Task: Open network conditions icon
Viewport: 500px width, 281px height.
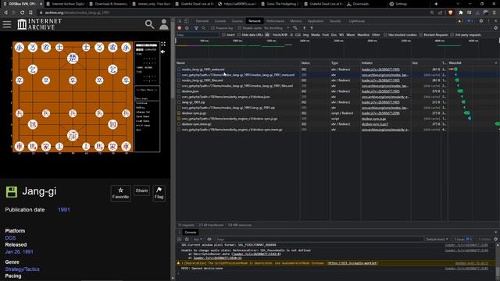Action: click(295, 28)
